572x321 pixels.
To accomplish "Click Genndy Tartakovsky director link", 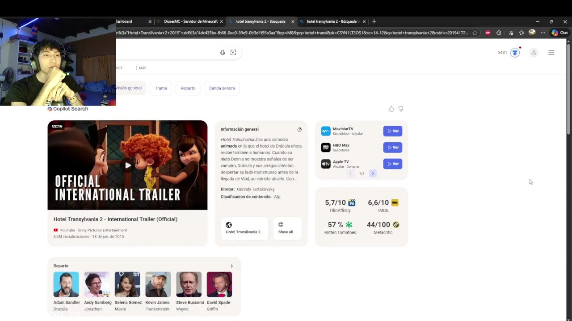I will (x=256, y=189).
